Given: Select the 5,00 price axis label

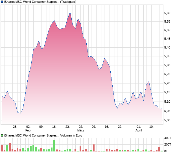Looking at the screenshot, I should coord(167,120).
